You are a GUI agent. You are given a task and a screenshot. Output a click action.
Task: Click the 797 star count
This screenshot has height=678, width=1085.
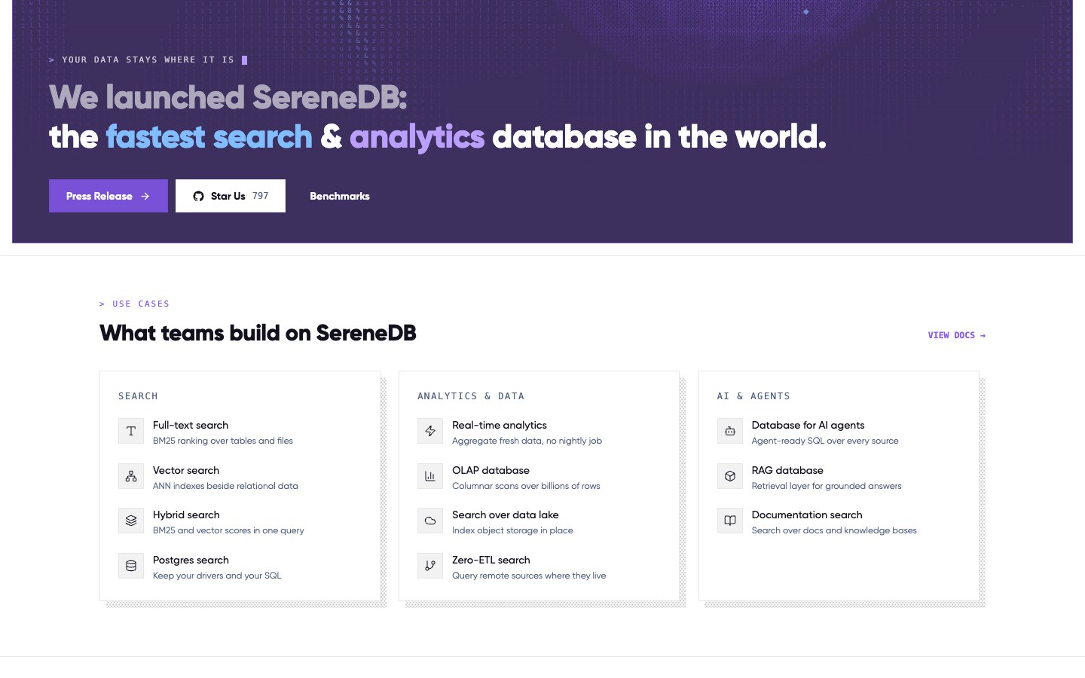[x=260, y=196]
